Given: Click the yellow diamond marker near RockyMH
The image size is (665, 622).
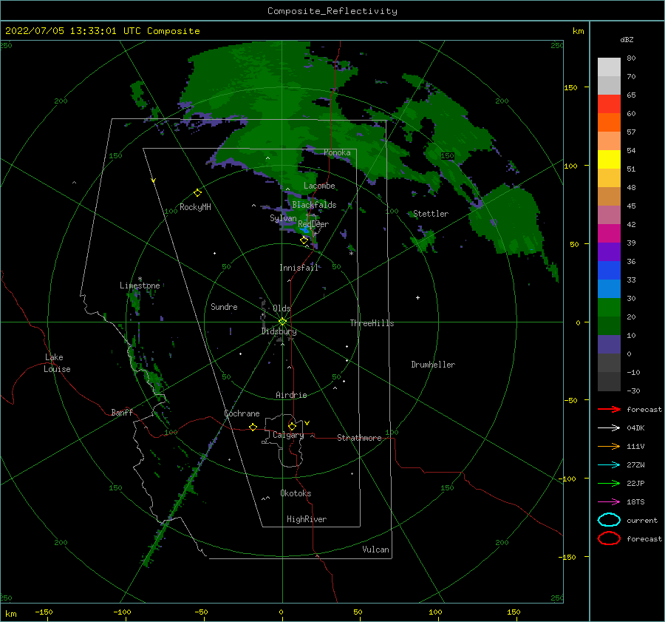Looking at the screenshot, I should point(197,193).
